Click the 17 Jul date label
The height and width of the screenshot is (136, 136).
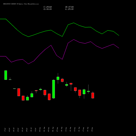pos(5,130)
